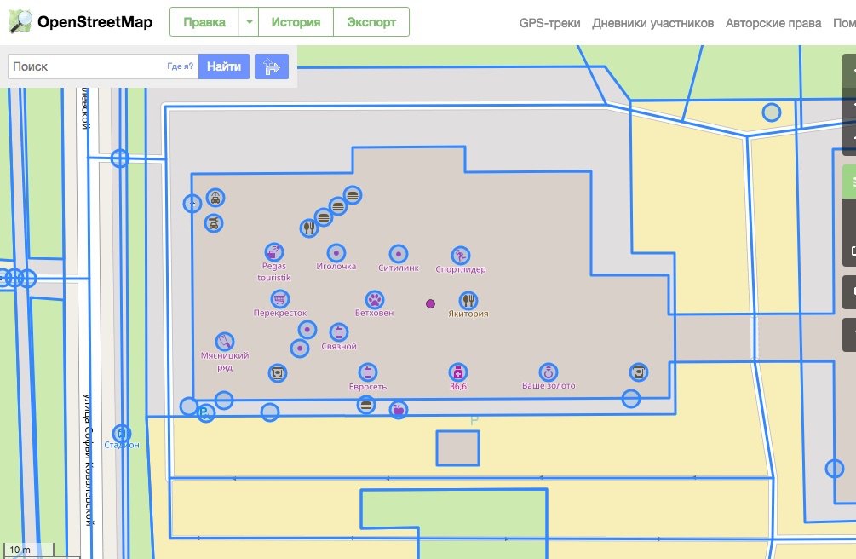Click the topmost burger icon in the diagonal row
Screen dimensions: 856x559
[x=353, y=195]
